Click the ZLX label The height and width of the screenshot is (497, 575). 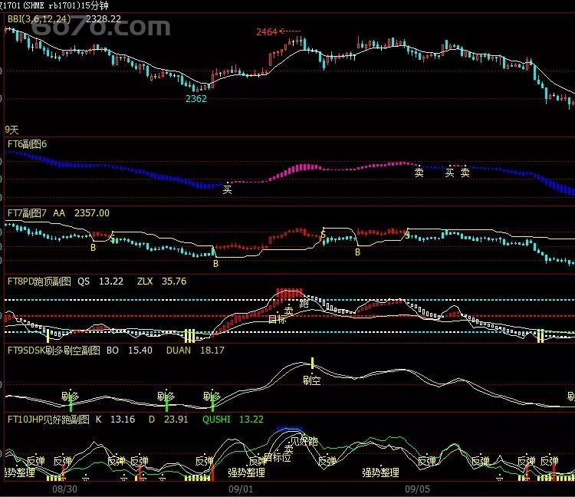[145, 281]
